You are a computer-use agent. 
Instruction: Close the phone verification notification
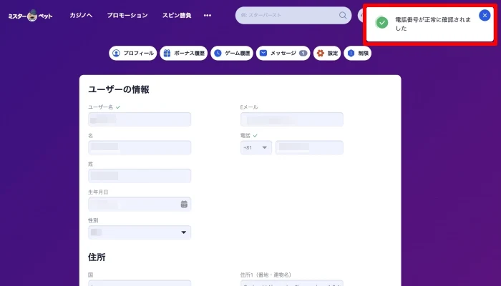[485, 15]
